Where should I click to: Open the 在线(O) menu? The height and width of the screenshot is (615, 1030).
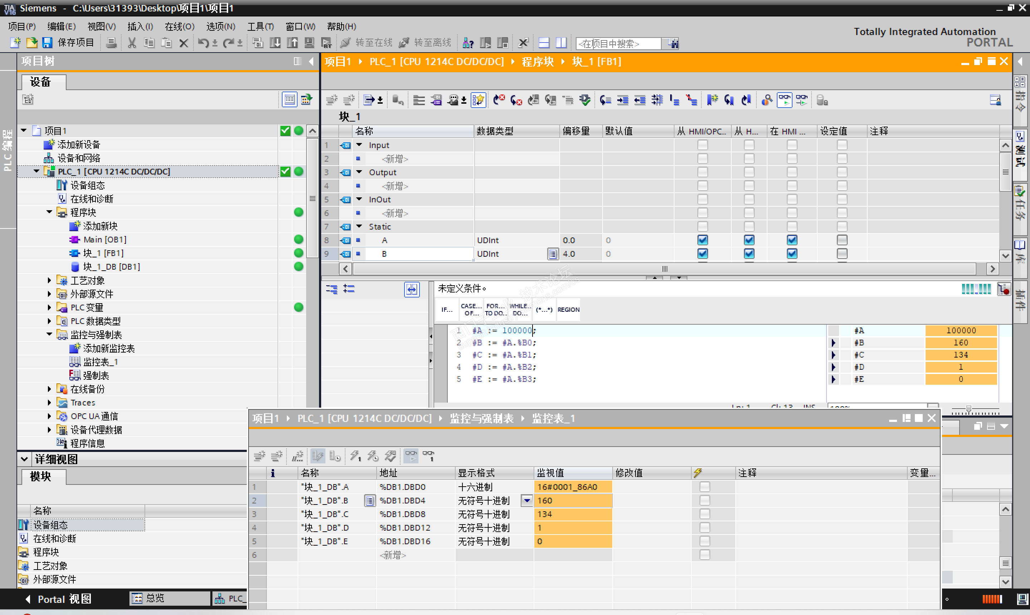(x=179, y=26)
